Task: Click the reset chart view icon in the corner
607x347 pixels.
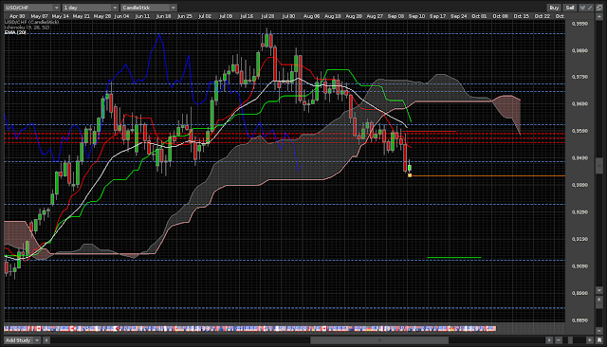Action: (599, 340)
